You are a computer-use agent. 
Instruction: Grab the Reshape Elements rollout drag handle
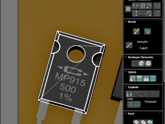pos(160,57)
